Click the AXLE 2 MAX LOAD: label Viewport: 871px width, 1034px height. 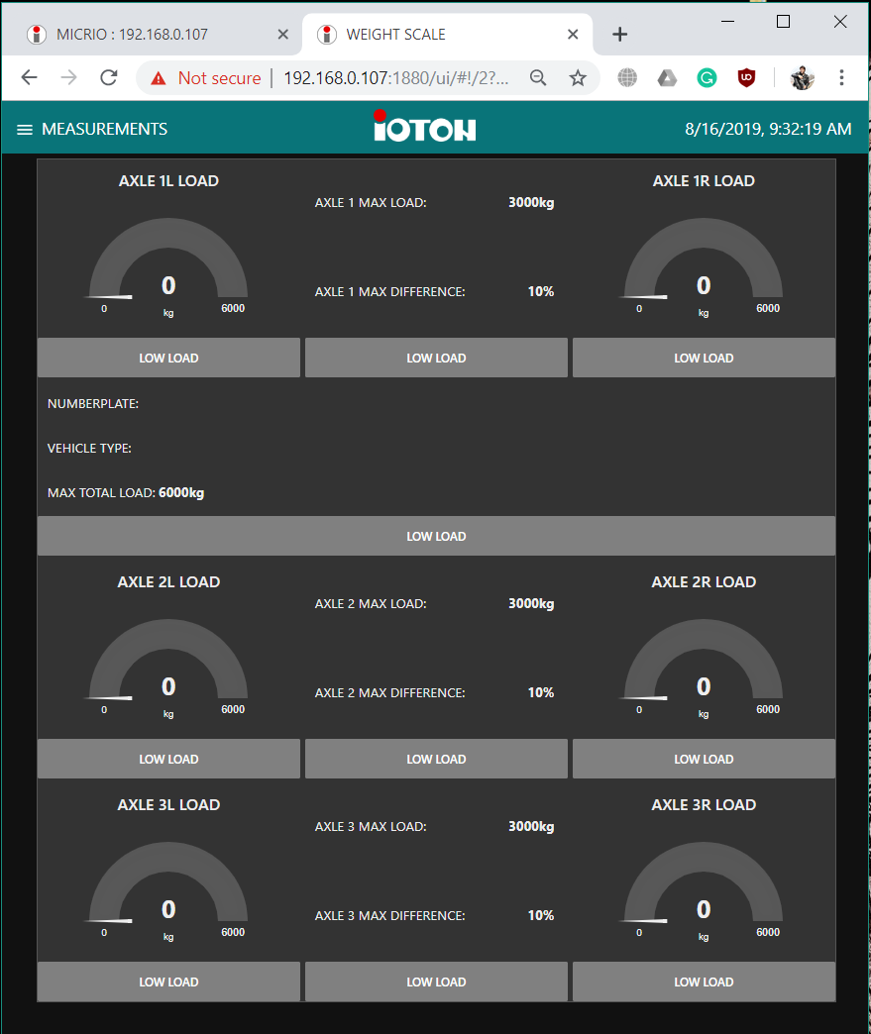click(371, 603)
